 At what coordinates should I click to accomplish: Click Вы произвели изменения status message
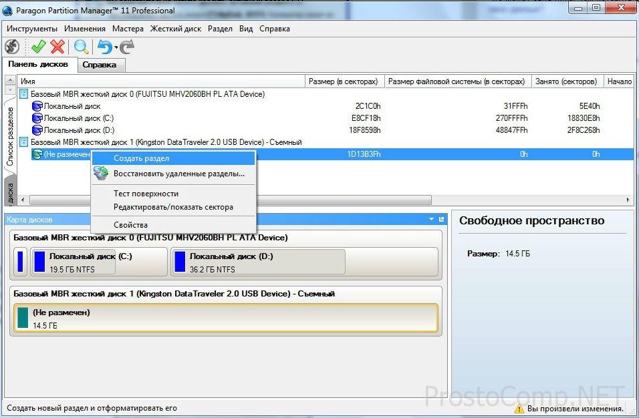click(575, 409)
